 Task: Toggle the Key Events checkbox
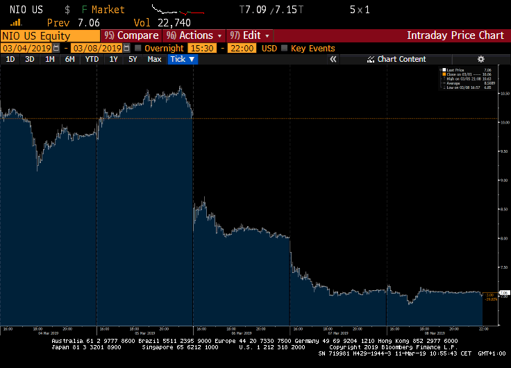click(x=284, y=48)
